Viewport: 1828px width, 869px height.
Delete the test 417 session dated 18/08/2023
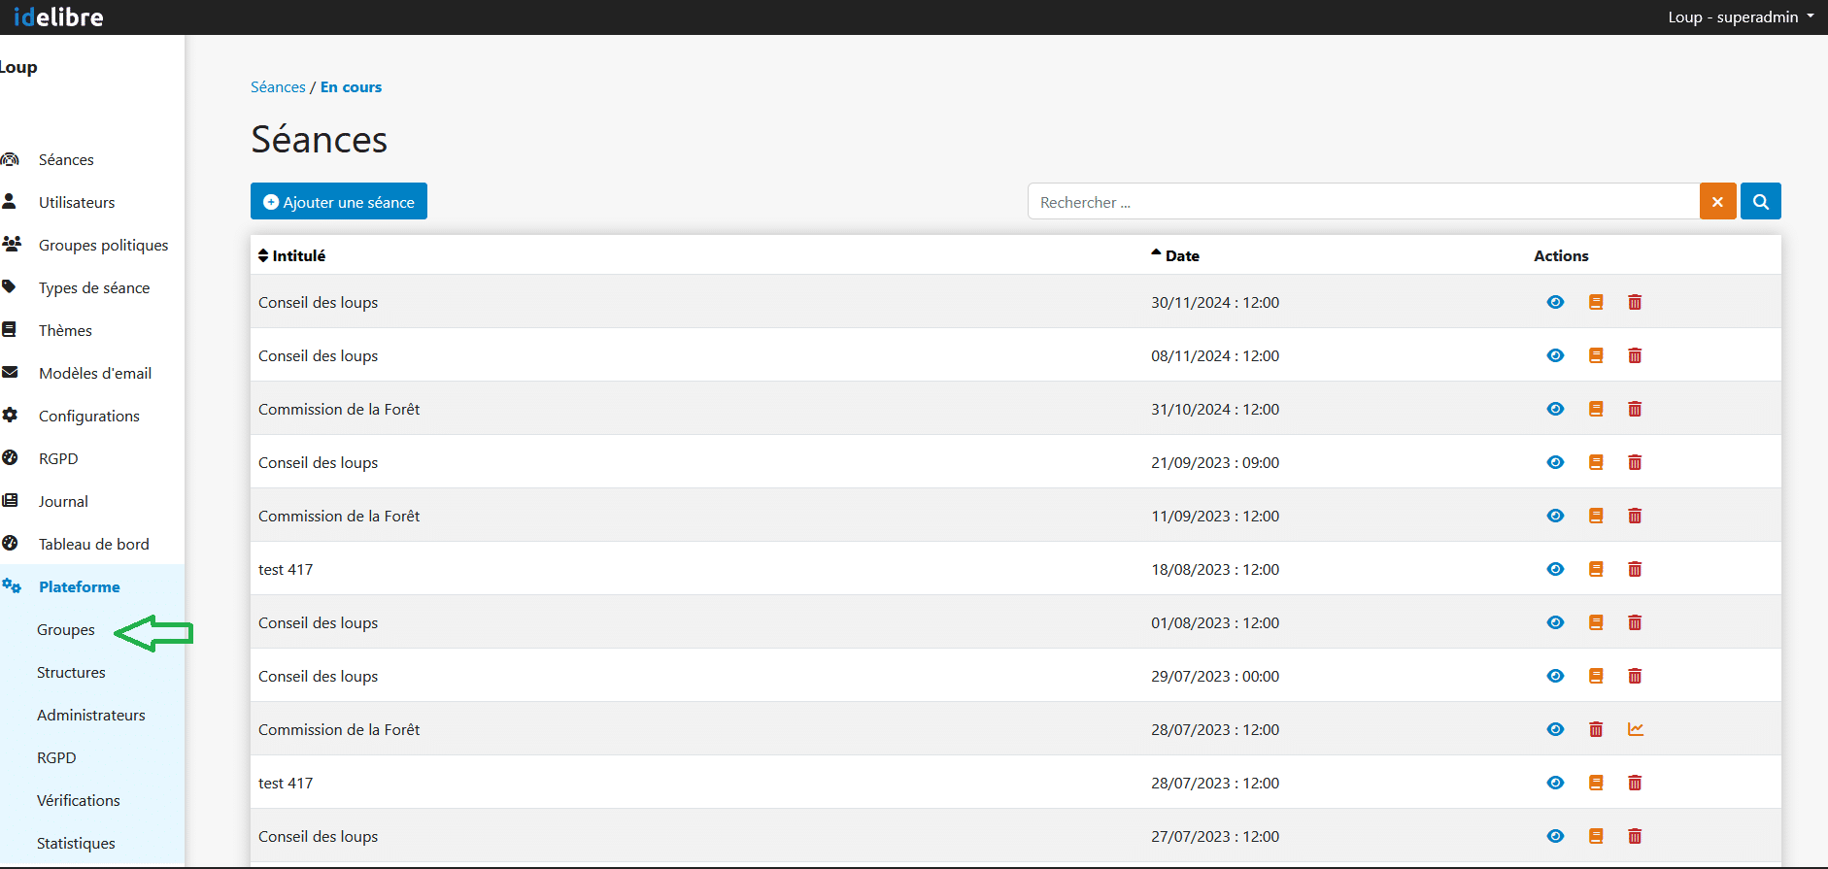1635,569
